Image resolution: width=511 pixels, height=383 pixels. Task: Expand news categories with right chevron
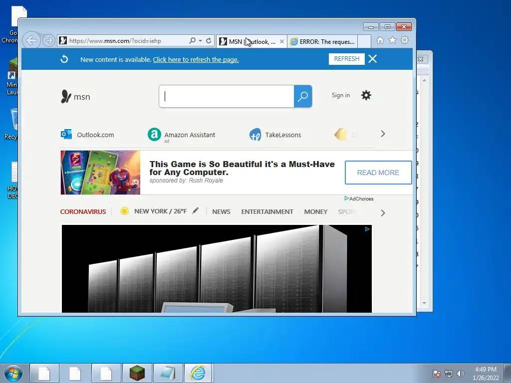383,213
